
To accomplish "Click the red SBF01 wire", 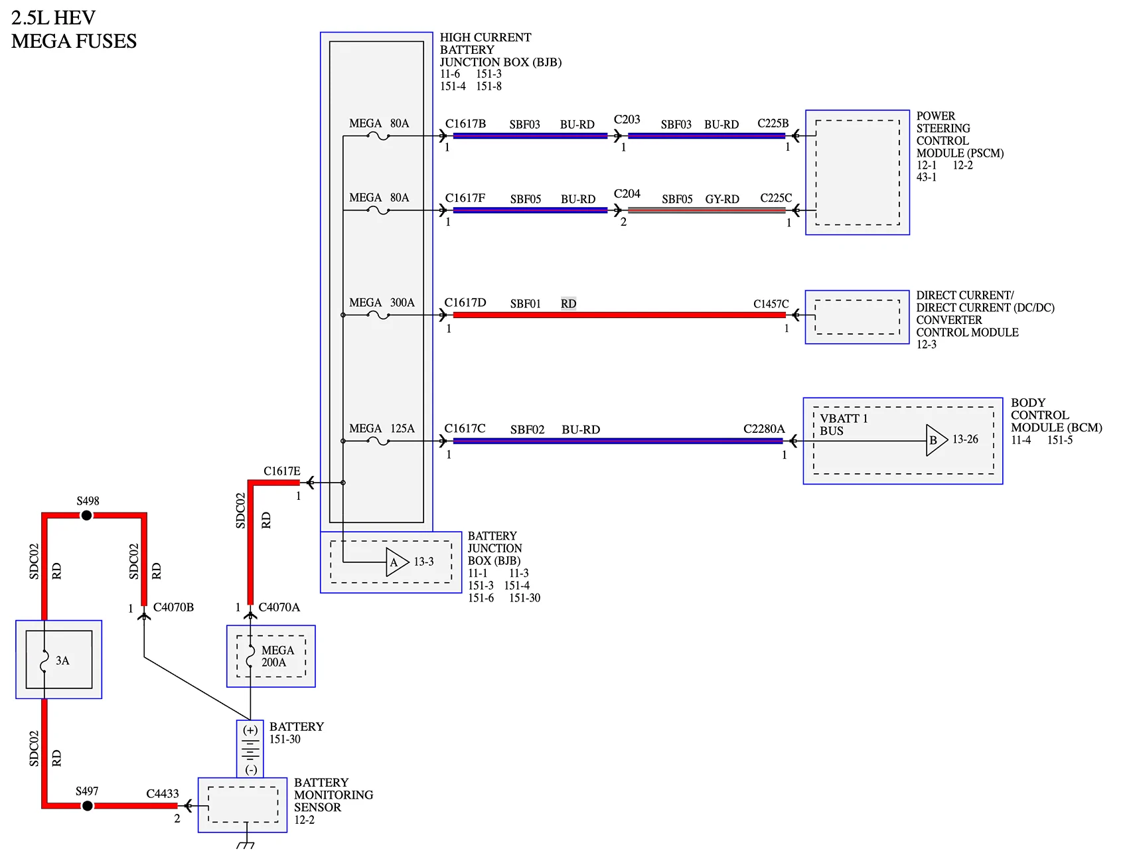I will [619, 315].
